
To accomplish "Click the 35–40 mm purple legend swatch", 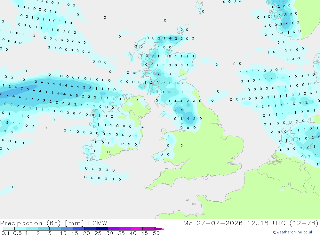I will pos(125,229).
